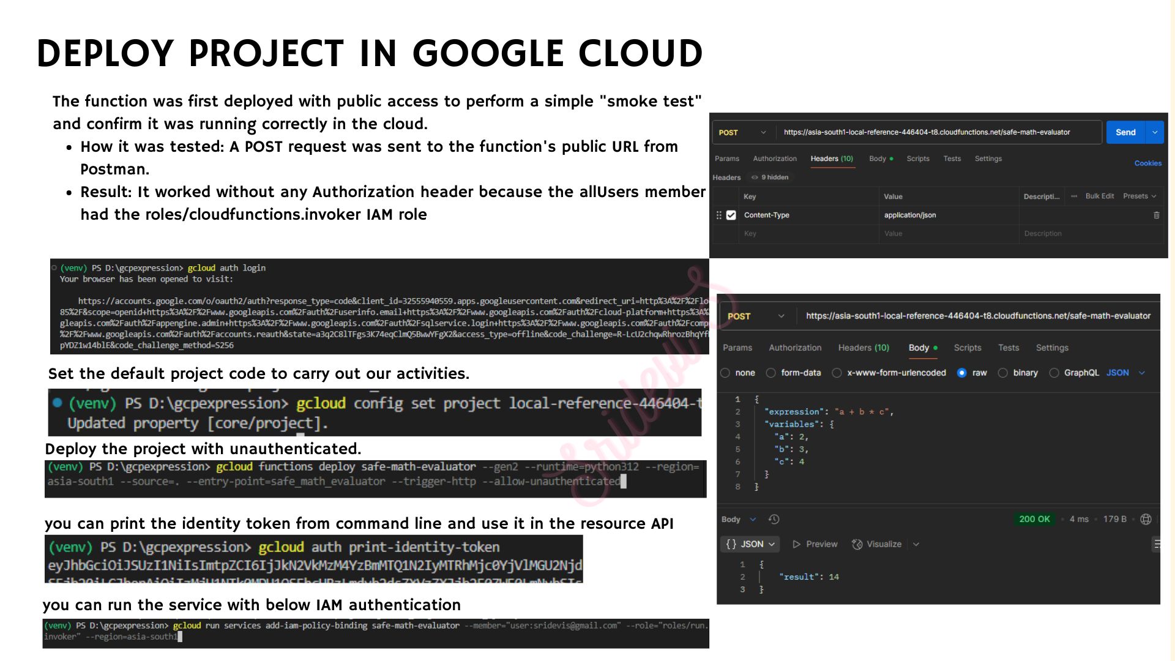Open the POST method dropdown in the Headers panel

tap(743, 132)
